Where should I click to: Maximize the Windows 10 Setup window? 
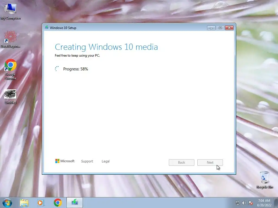pos(220,28)
